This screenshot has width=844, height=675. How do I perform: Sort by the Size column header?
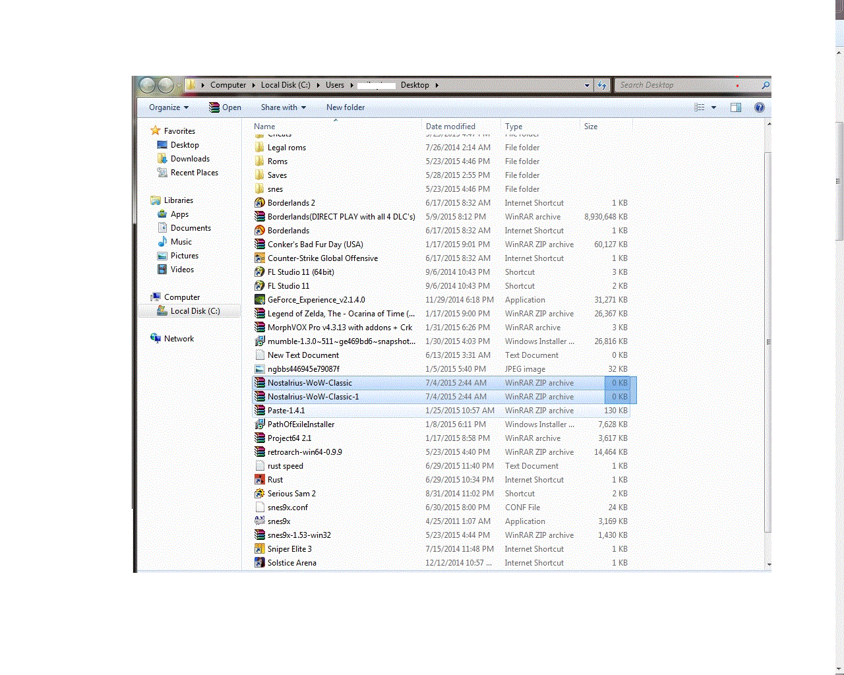click(x=605, y=127)
